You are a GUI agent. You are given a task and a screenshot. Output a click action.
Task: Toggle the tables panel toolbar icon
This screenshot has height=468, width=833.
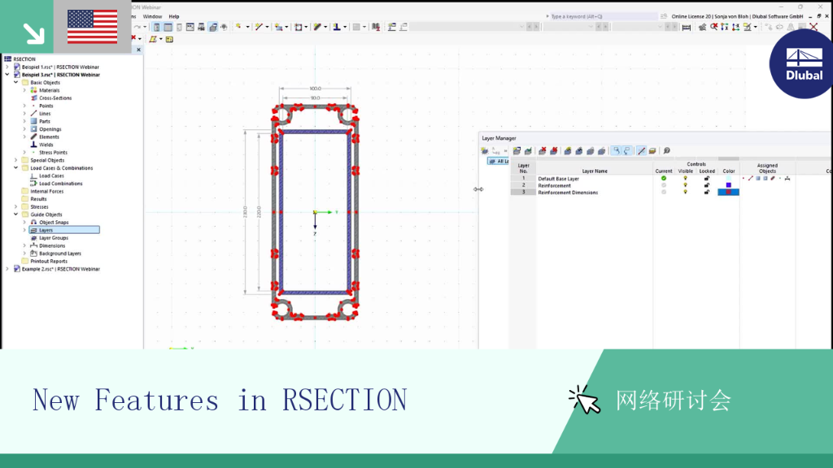[x=168, y=27]
